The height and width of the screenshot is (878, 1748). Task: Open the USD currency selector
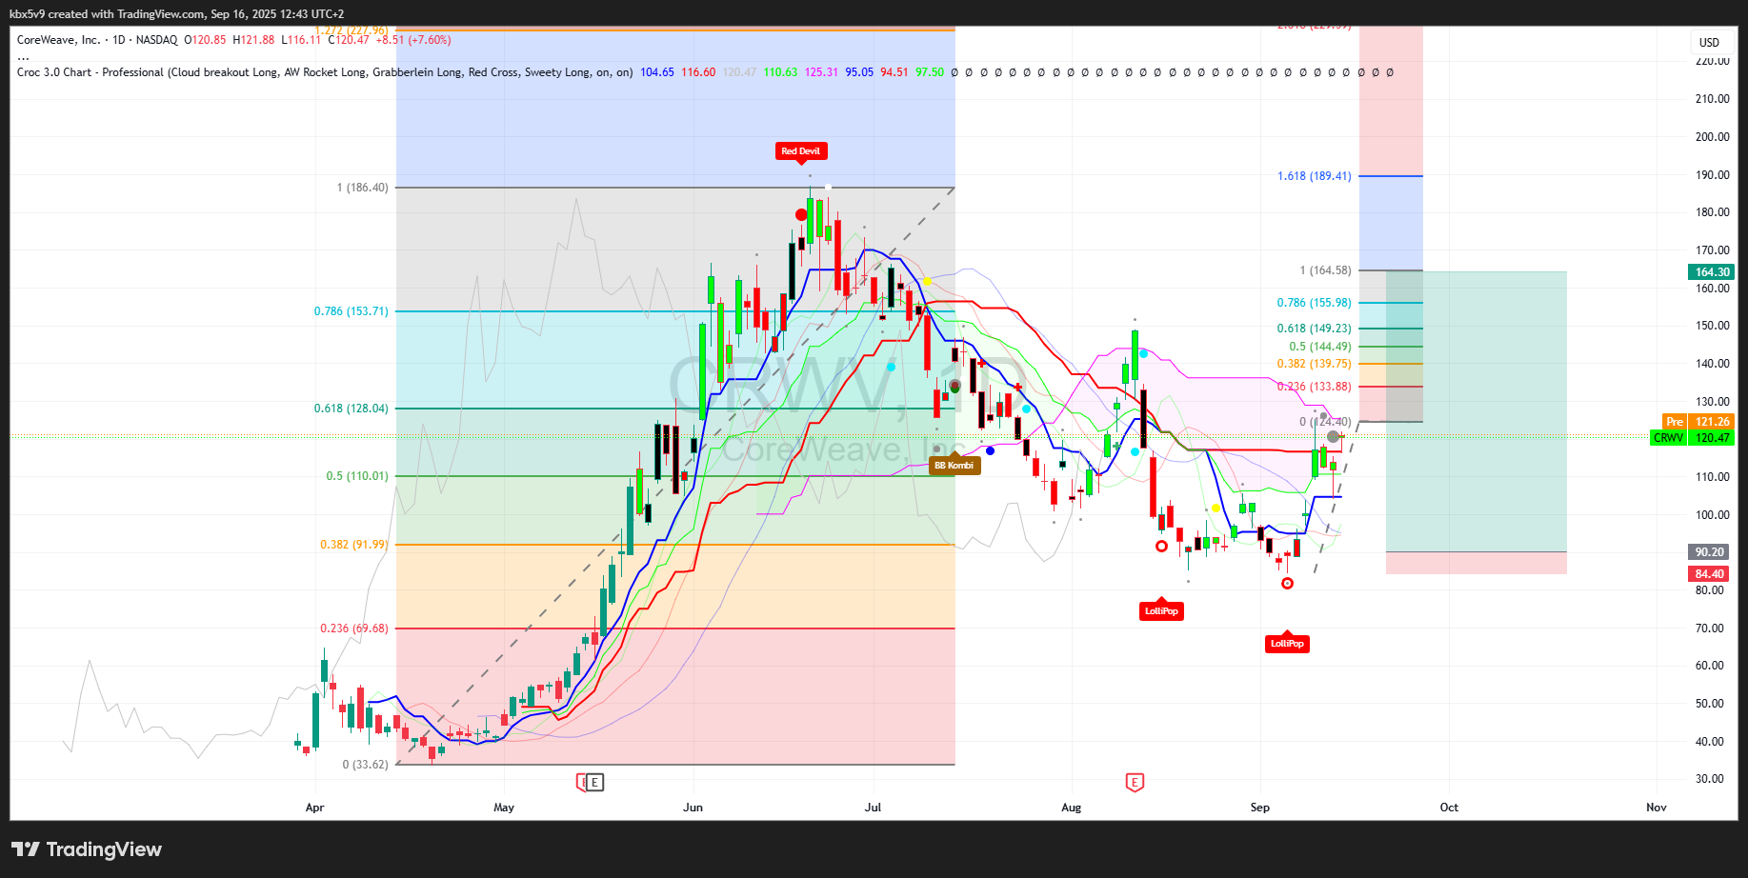click(x=1709, y=42)
